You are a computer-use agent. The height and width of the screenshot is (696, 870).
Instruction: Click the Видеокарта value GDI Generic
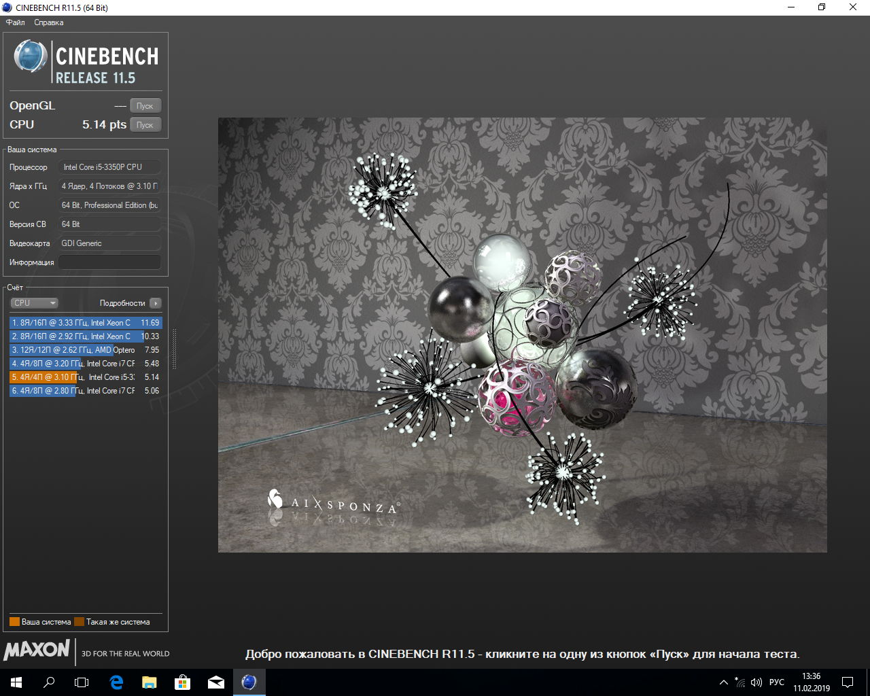click(109, 243)
